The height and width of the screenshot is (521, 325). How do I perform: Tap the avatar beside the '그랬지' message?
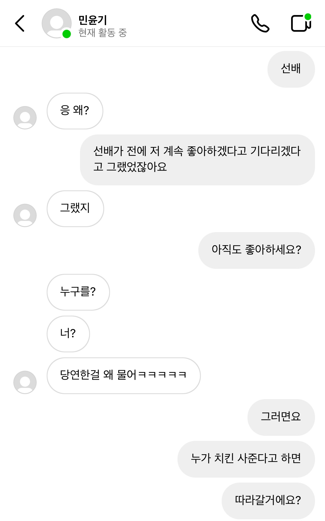[x=25, y=215]
